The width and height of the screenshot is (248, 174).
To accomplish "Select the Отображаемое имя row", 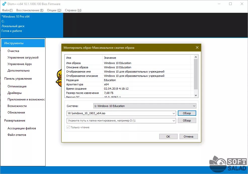I will pos(129,72).
